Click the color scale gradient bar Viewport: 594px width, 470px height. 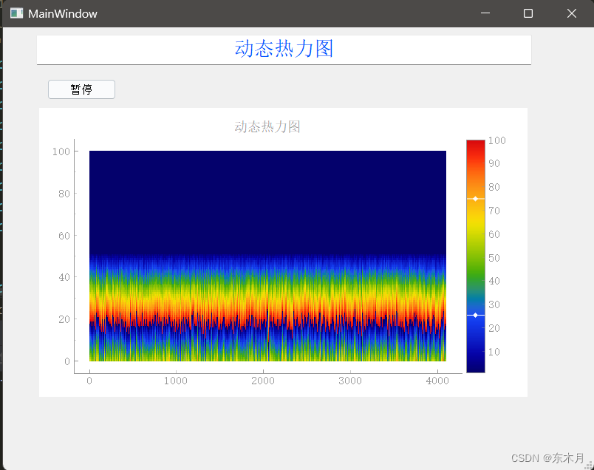(476, 256)
